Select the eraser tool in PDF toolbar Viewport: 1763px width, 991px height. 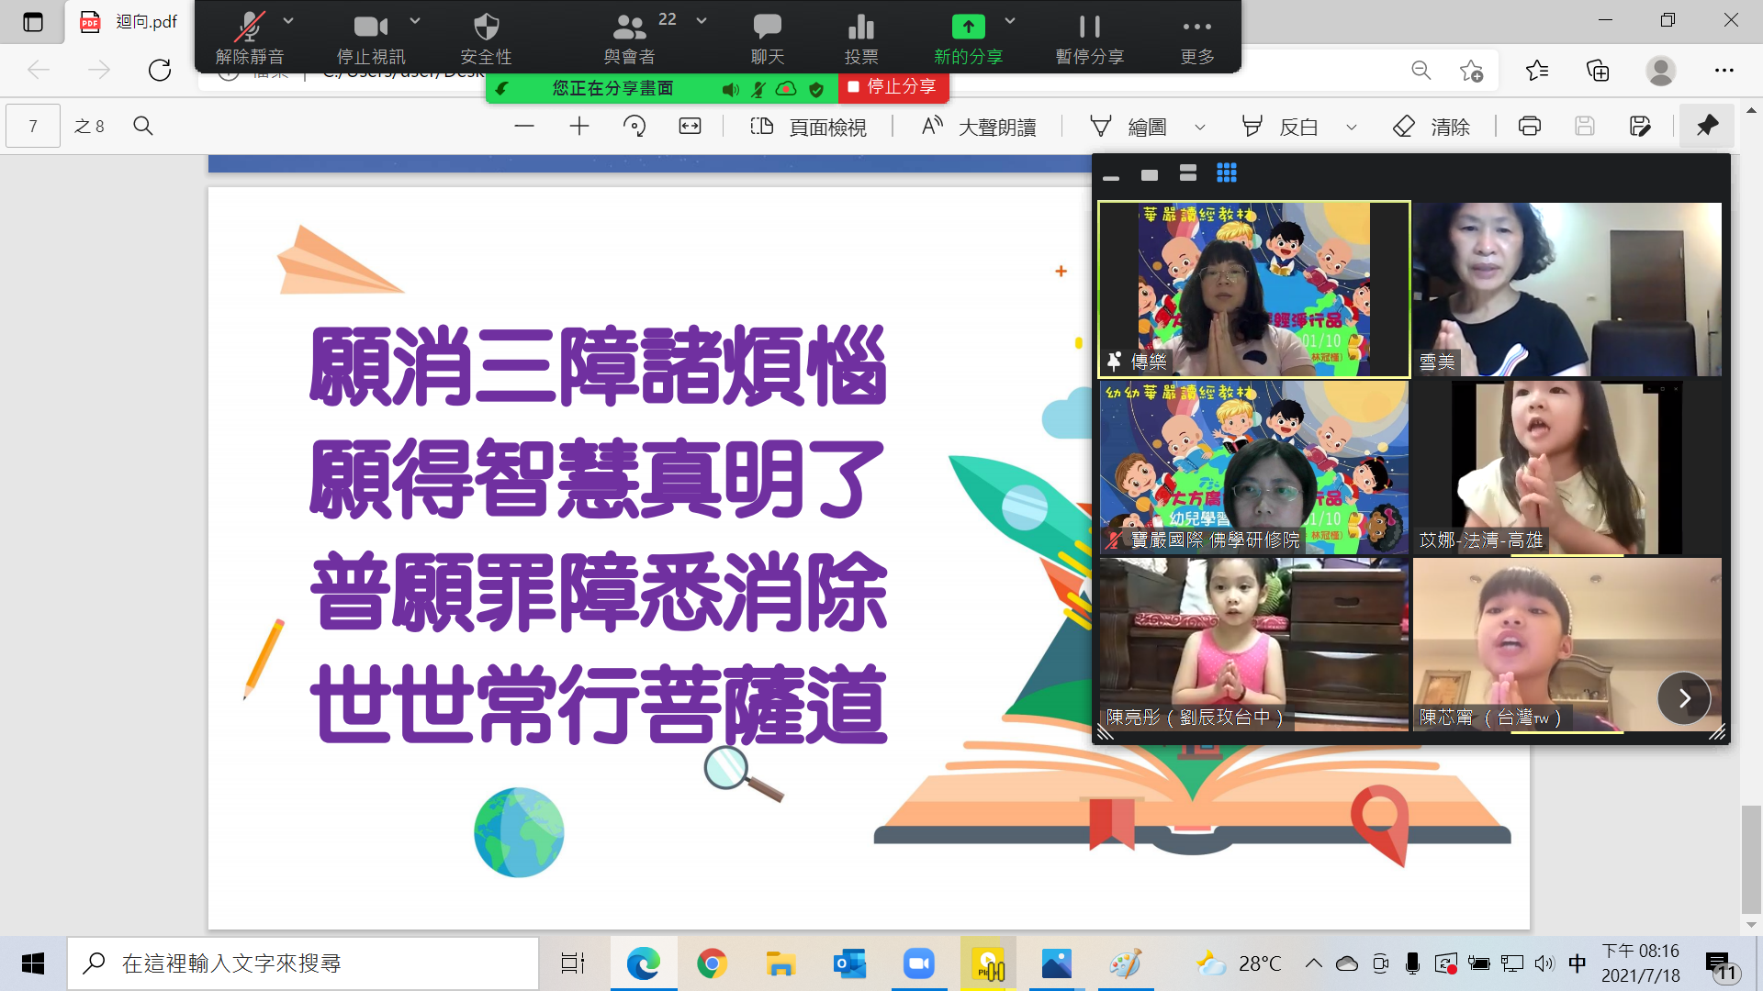click(x=1404, y=127)
